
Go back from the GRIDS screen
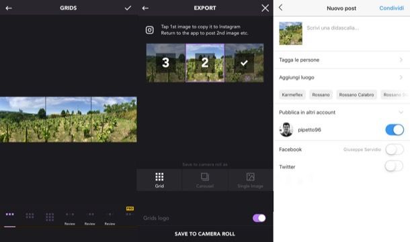pos(9,8)
